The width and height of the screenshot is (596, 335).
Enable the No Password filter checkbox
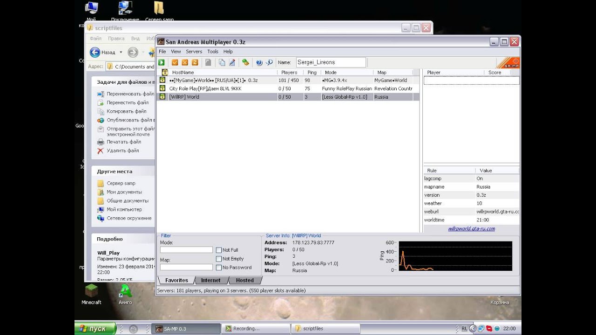click(219, 268)
